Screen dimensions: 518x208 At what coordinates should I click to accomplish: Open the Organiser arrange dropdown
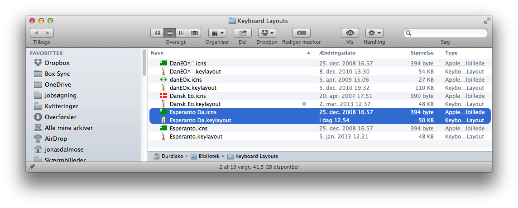coord(217,33)
